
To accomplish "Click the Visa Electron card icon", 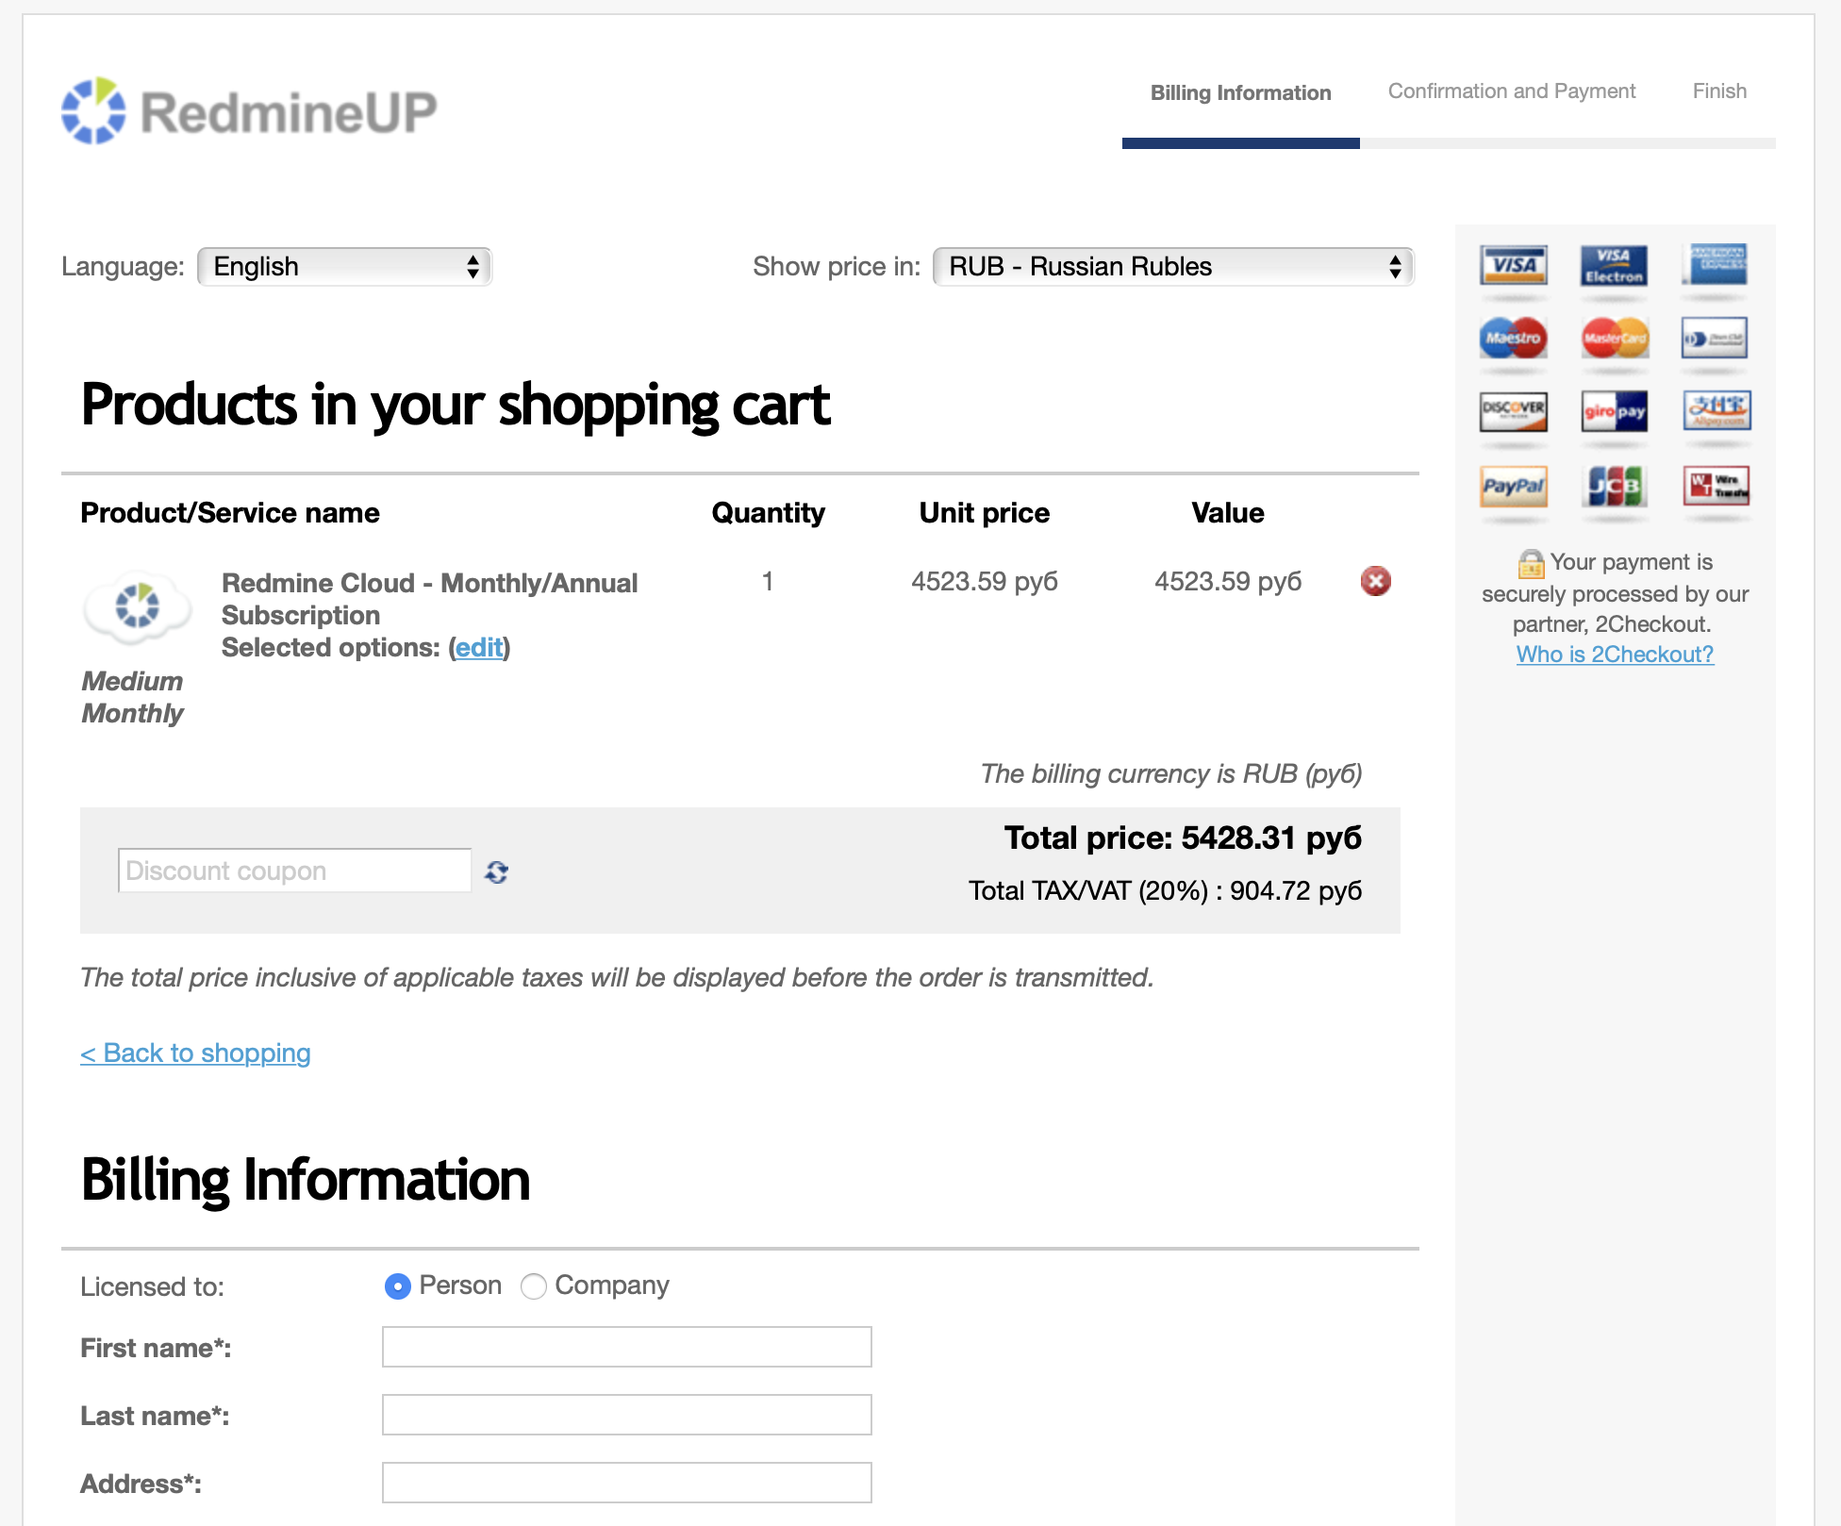I will (1615, 265).
